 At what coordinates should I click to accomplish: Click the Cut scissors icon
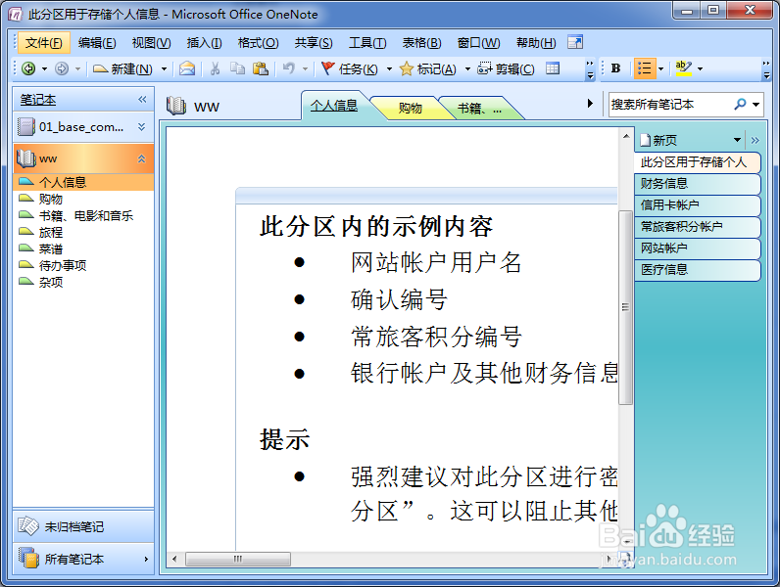click(215, 68)
